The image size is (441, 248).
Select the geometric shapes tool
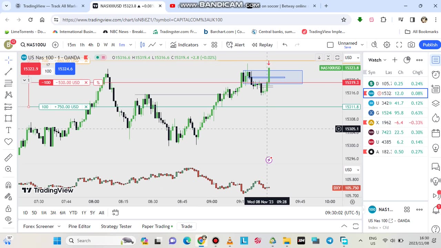(x=9, y=118)
